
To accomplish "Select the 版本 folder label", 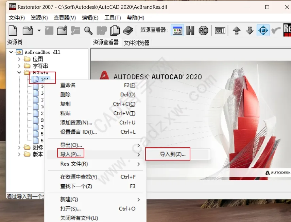I will [x=38, y=154].
